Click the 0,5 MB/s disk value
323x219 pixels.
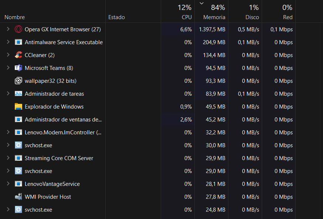[248, 29]
